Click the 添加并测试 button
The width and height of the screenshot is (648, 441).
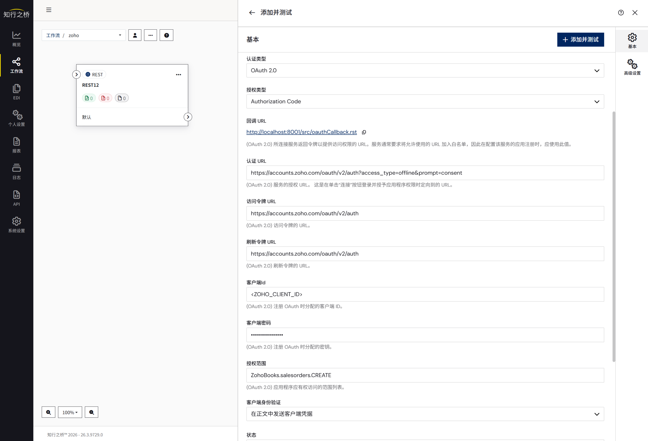coord(580,39)
